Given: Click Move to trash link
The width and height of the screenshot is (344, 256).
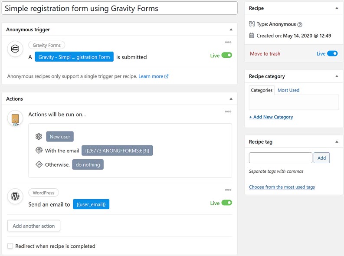Looking at the screenshot, I should 265,53.
